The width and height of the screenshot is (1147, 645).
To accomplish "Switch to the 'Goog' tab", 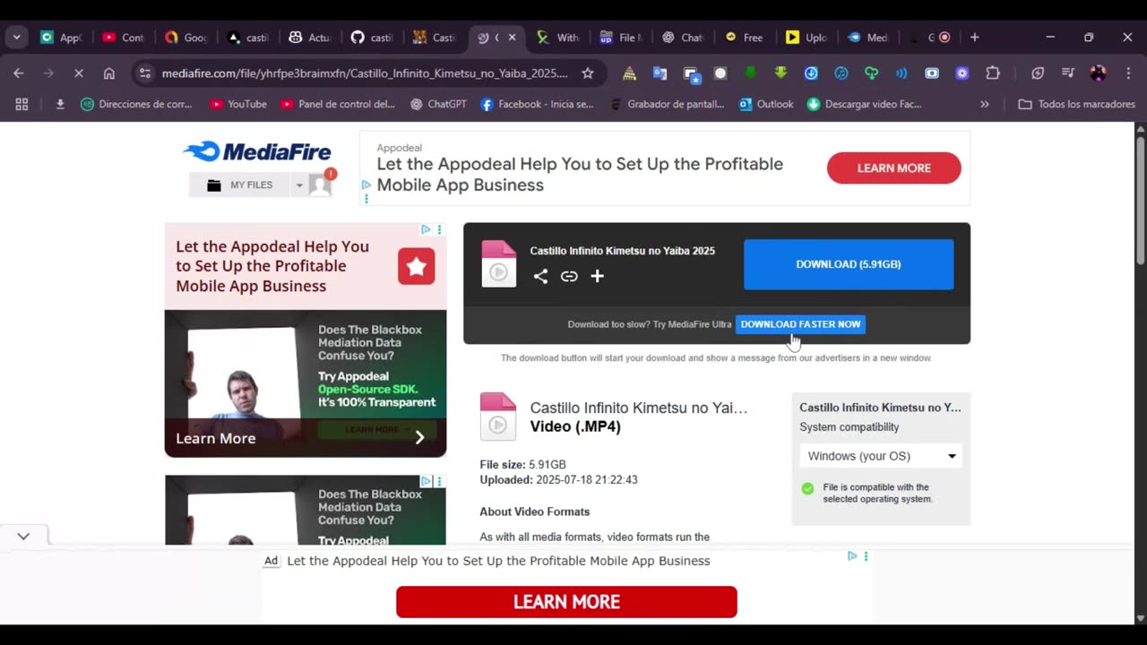I will click(x=185, y=38).
